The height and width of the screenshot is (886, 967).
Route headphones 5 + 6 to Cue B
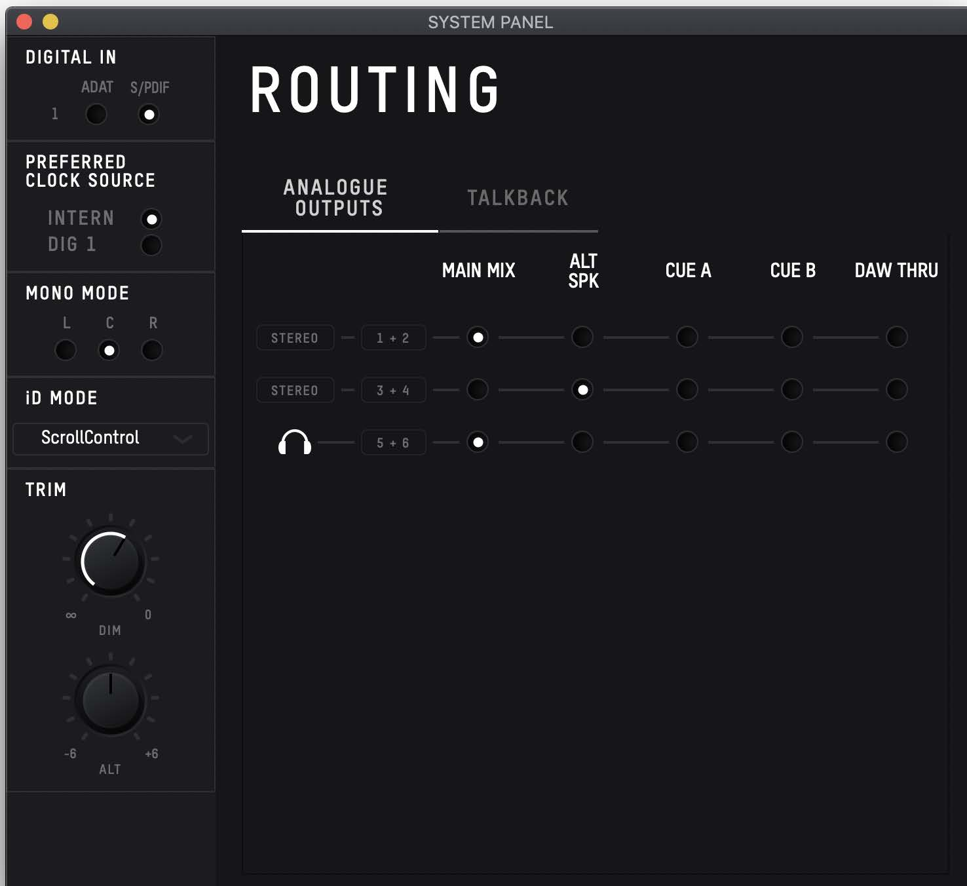pos(792,442)
